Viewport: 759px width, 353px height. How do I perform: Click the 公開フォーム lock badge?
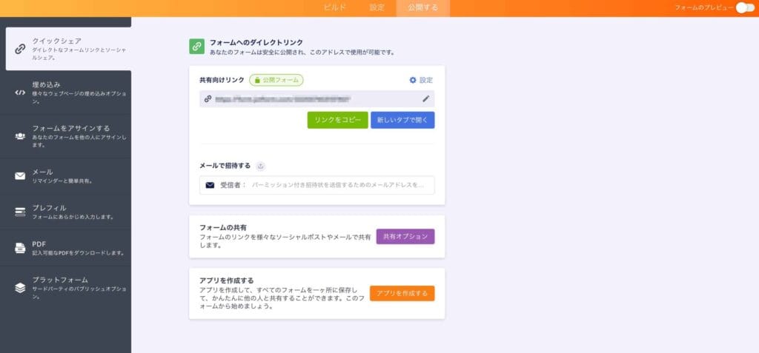click(276, 80)
